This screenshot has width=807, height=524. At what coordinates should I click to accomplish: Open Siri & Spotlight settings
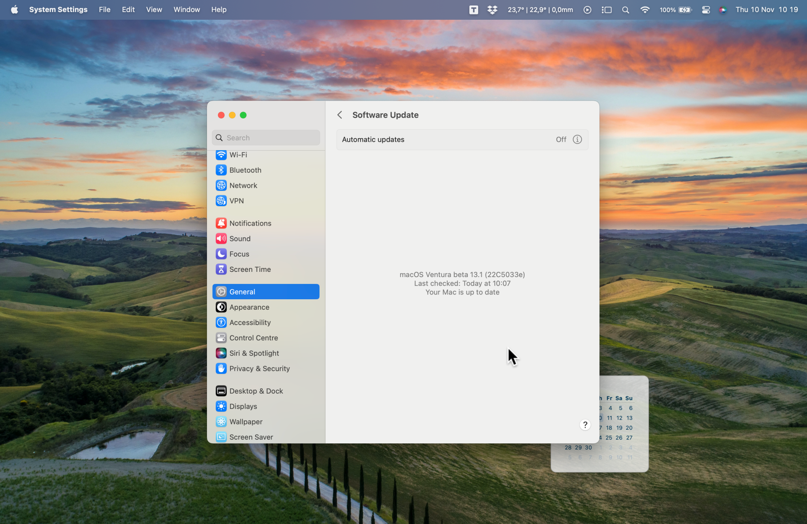pos(266,353)
